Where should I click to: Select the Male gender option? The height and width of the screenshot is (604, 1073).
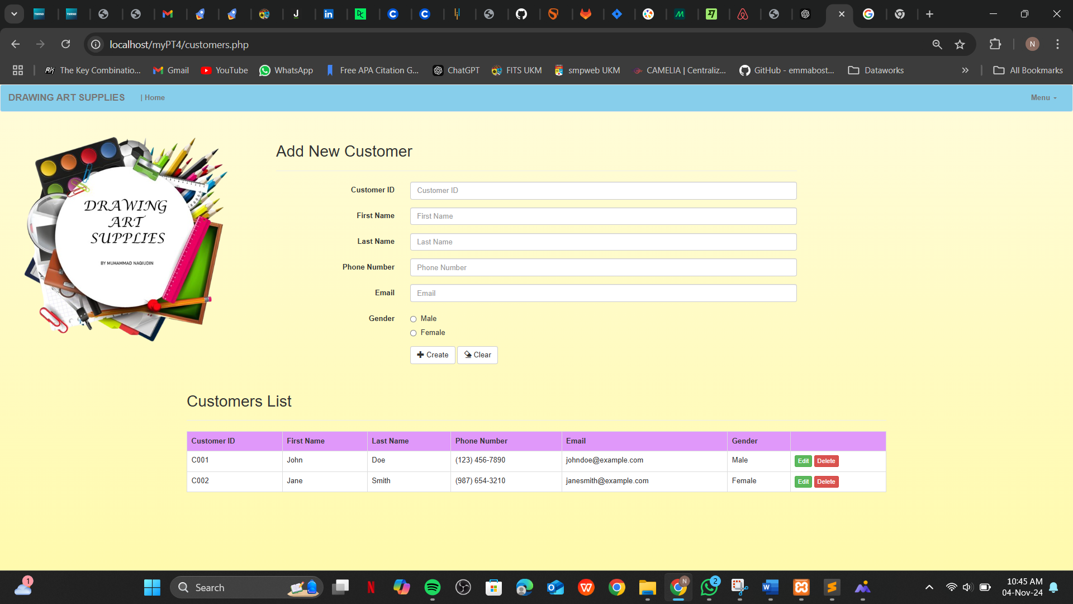414,319
